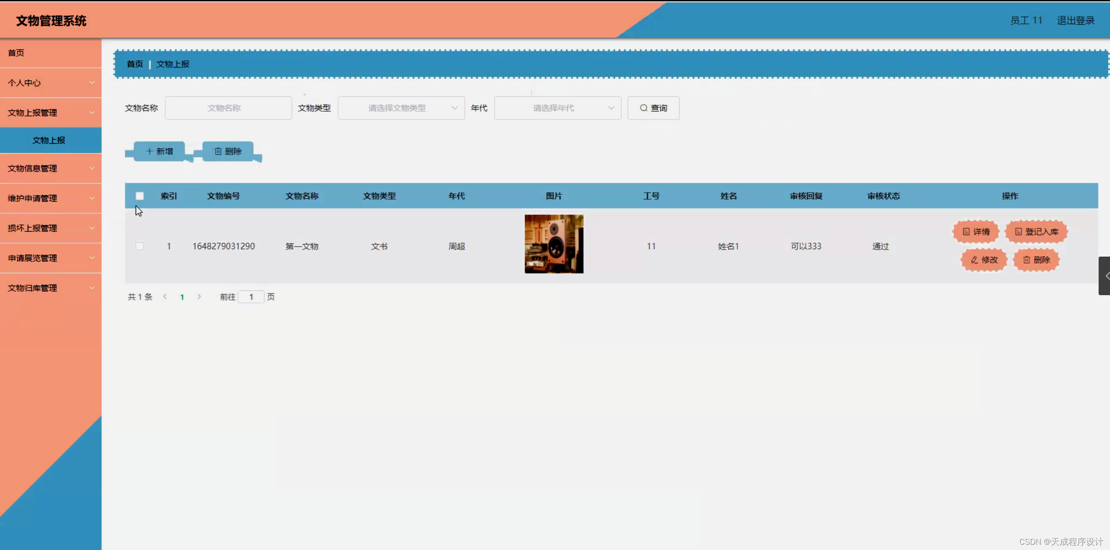This screenshot has width=1110, height=550.
Task: Click the document icon on the 详情 button
Action: coord(966,232)
